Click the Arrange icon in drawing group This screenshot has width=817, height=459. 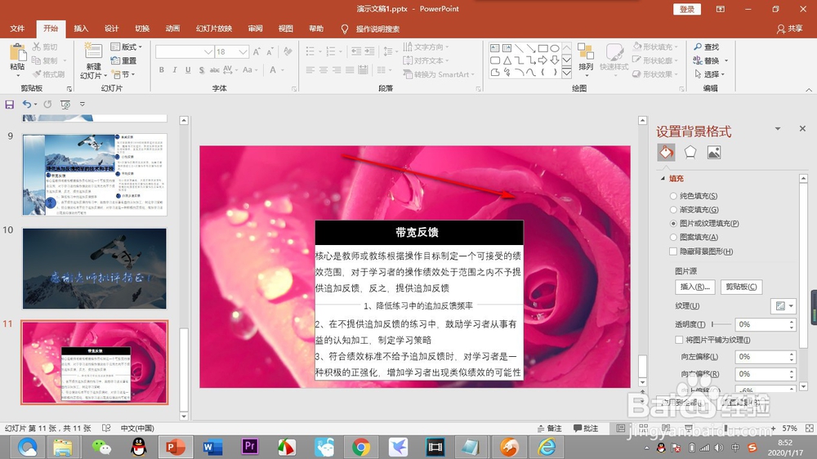586,52
